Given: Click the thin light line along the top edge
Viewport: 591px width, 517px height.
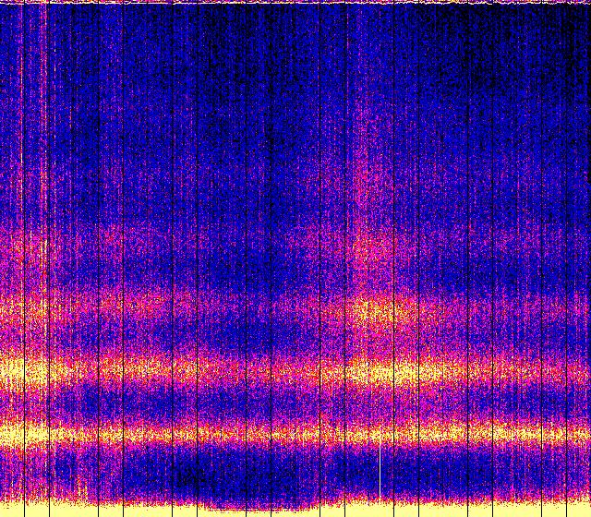Looking at the screenshot, I should click(295, 3).
